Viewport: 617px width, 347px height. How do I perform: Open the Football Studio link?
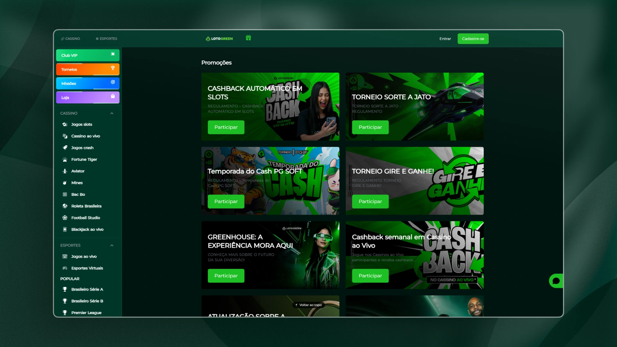[x=86, y=218]
